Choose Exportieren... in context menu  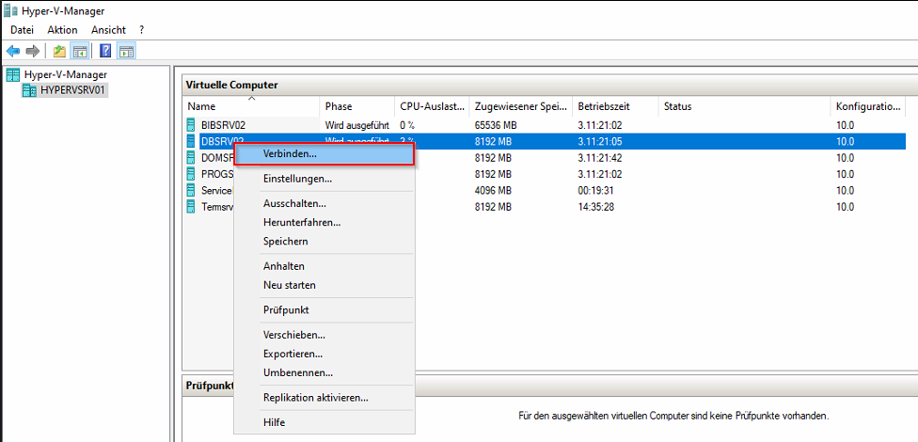point(324,355)
